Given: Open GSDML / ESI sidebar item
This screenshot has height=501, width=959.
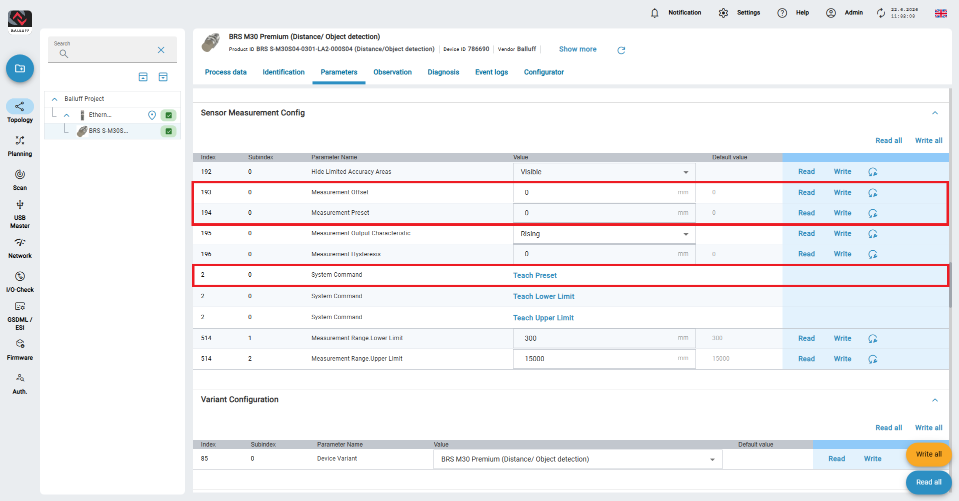Looking at the screenshot, I should pyautogui.click(x=20, y=316).
